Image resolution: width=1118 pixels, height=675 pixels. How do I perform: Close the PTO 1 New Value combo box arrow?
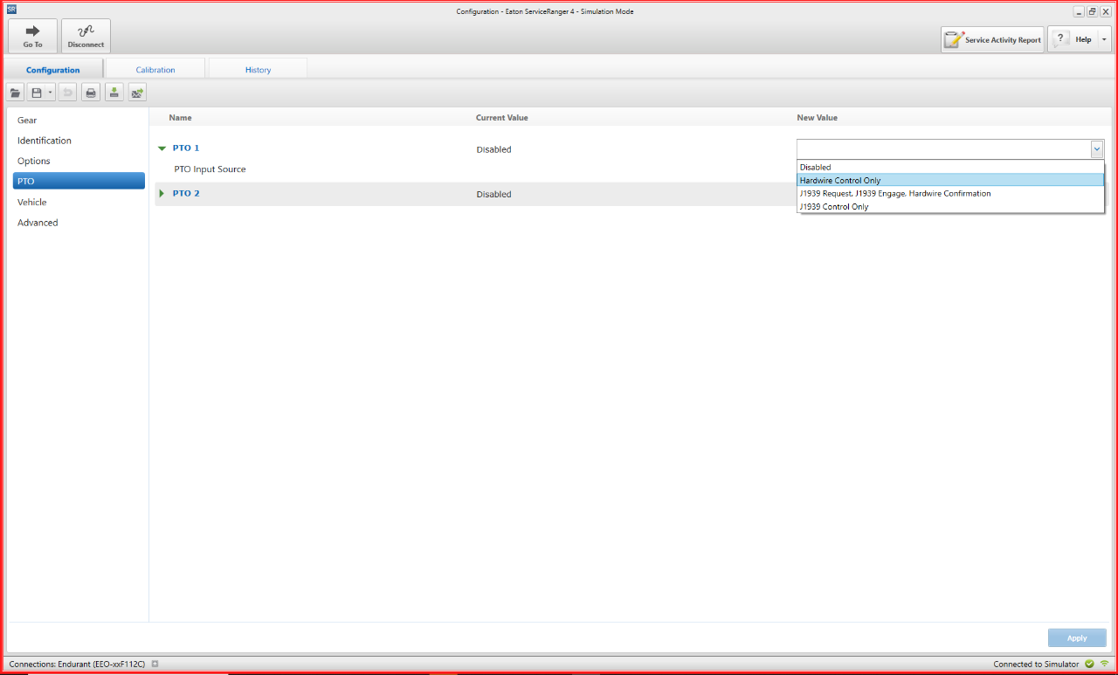[1096, 149]
